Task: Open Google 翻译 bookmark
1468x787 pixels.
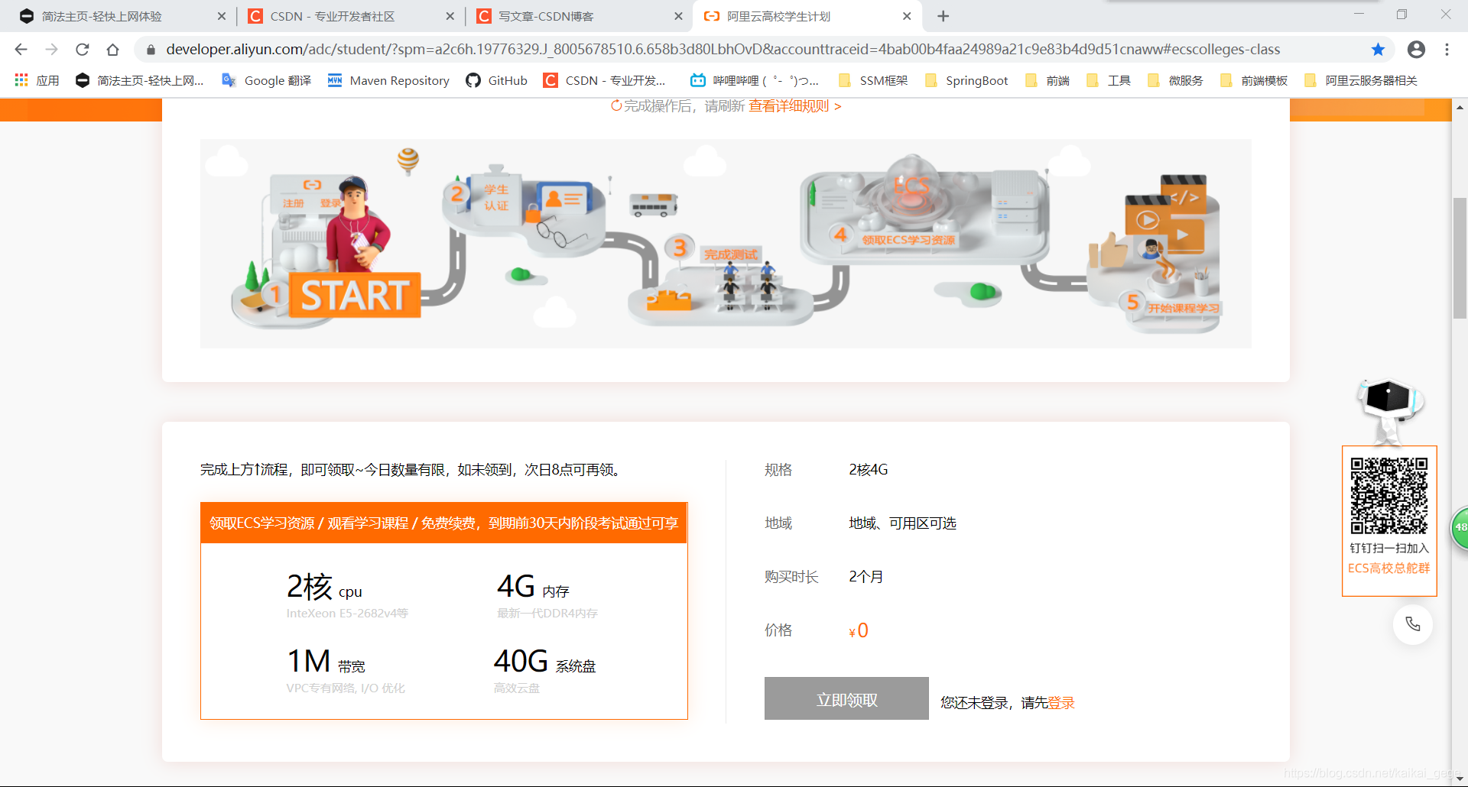Action: pyautogui.click(x=266, y=80)
